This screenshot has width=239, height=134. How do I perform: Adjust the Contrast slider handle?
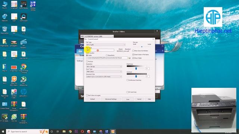[x=136, y=76]
